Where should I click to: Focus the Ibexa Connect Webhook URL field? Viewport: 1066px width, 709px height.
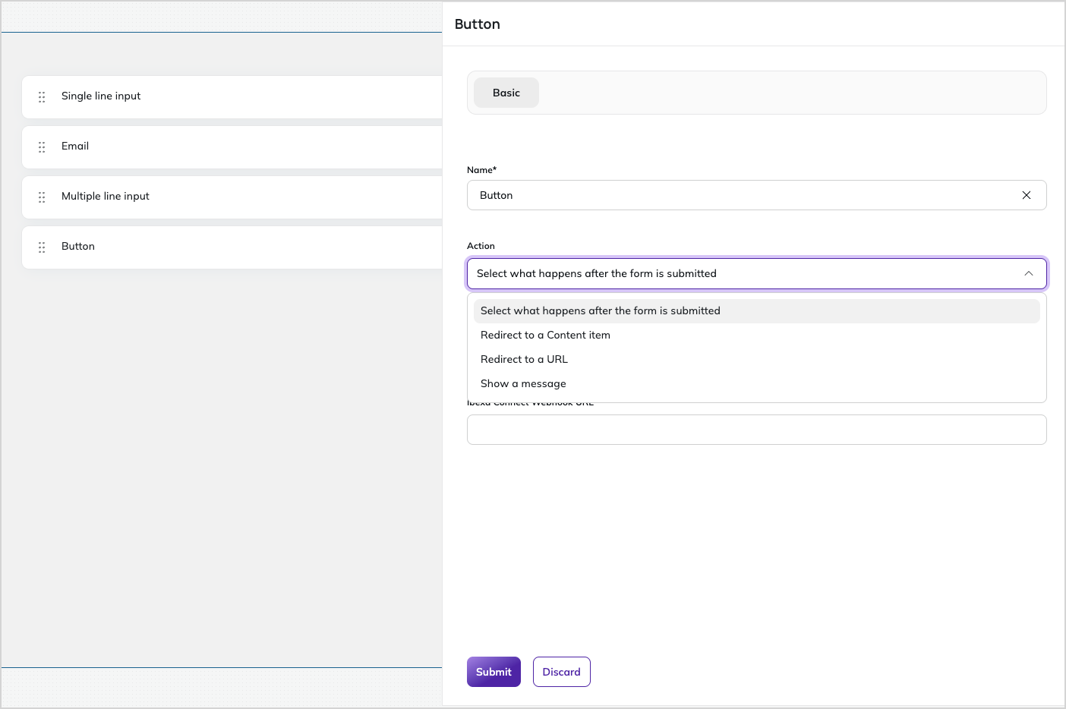tap(757, 430)
